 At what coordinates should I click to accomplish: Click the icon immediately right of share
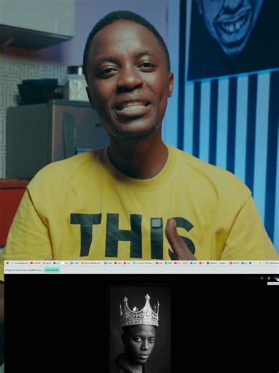point(269,278)
